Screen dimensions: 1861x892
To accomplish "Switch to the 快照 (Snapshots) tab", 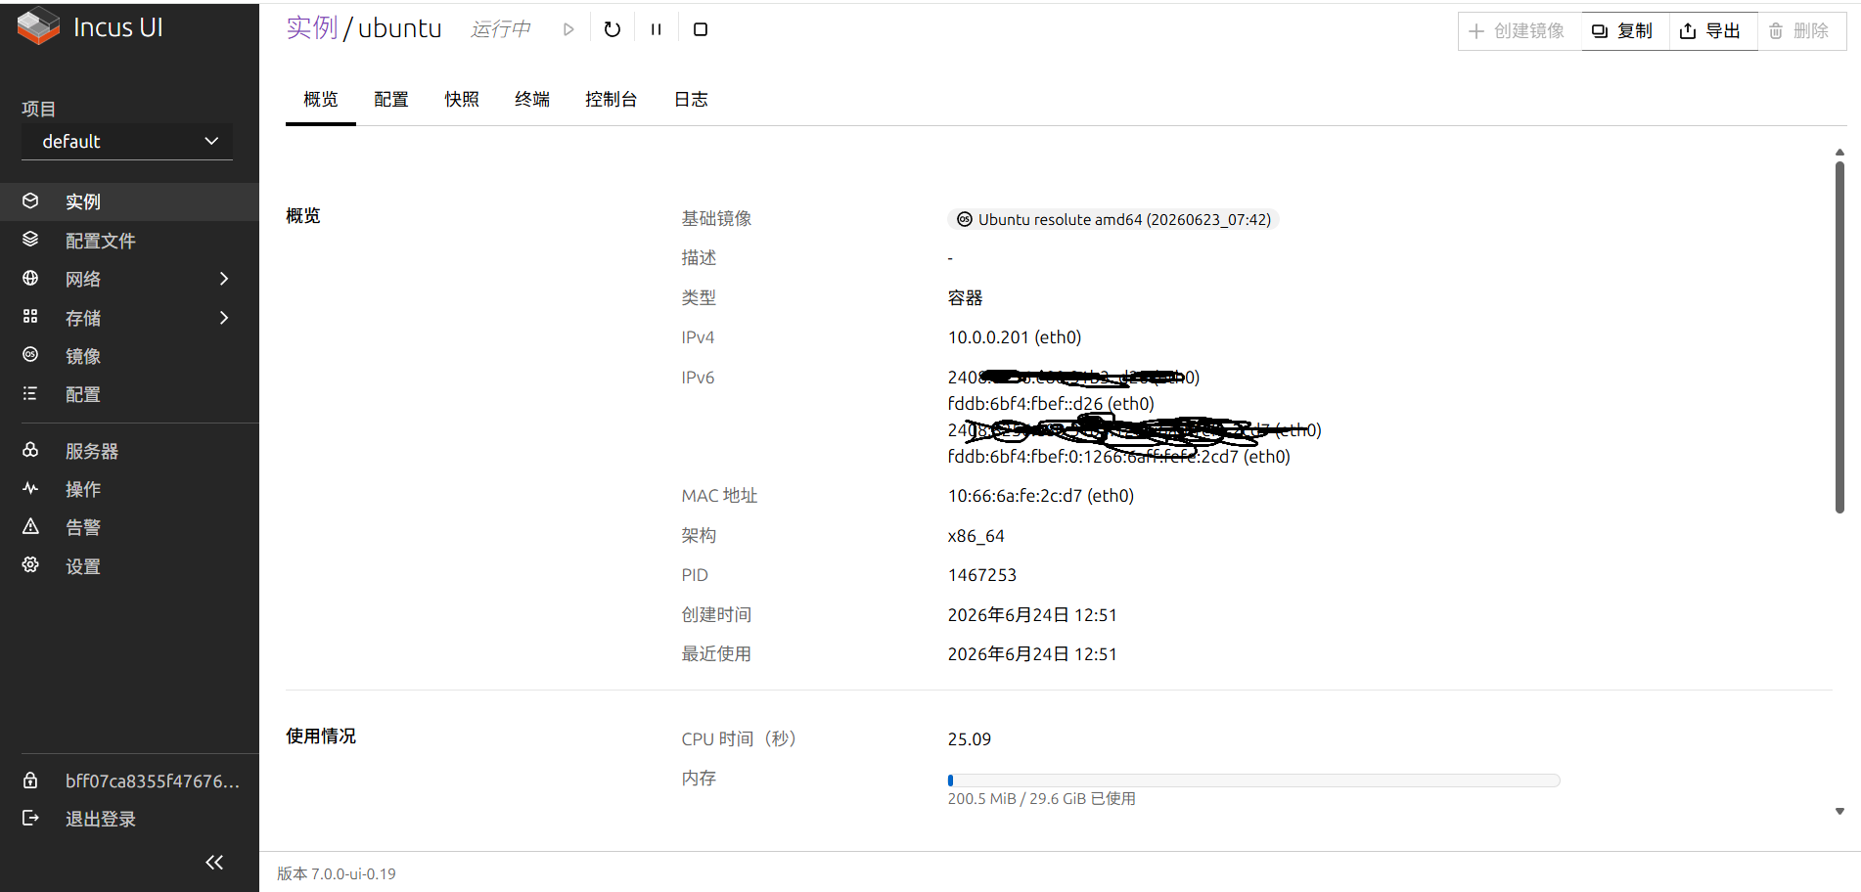I will 462,100.
